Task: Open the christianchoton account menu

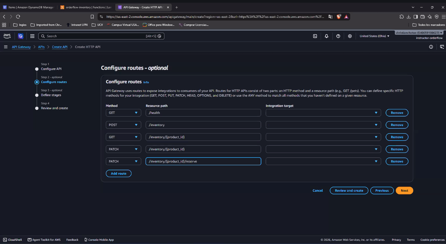Action: 419,33
